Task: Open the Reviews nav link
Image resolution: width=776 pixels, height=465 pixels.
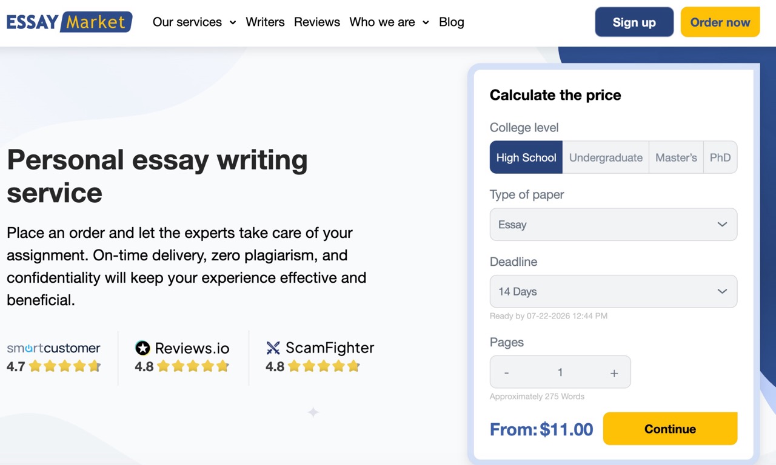Action: [x=317, y=22]
